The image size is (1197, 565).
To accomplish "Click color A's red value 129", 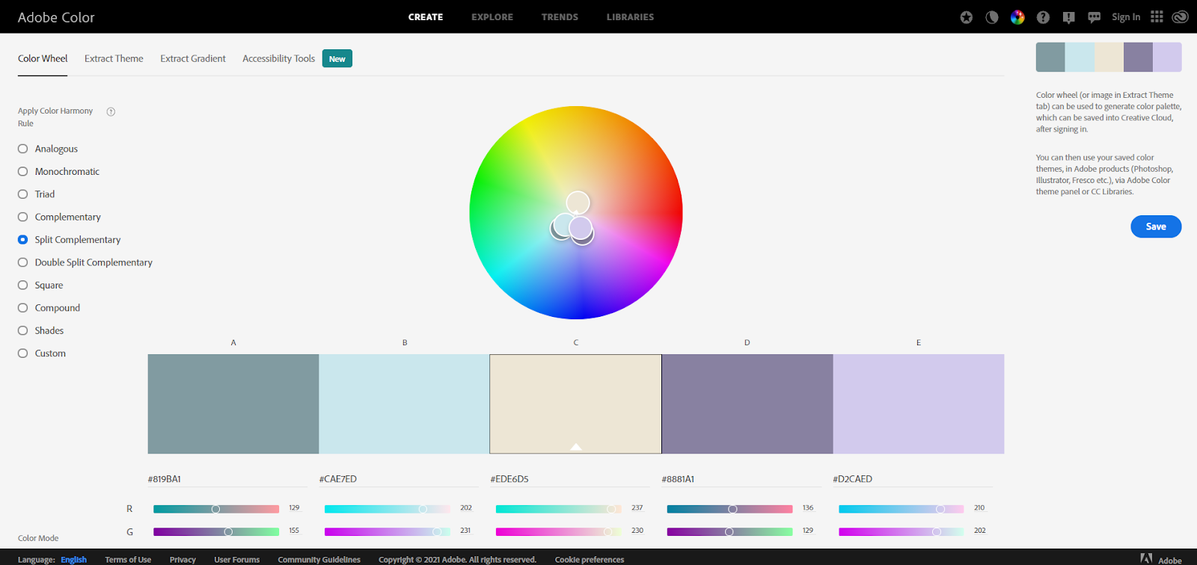I will coord(294,508).
